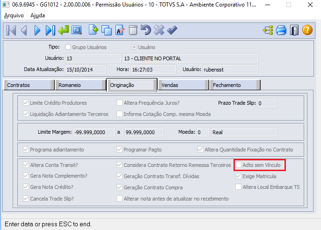The image size is (321, 230).
Task: Click the Prazo Trade Slip label
Action: [237, 103]
